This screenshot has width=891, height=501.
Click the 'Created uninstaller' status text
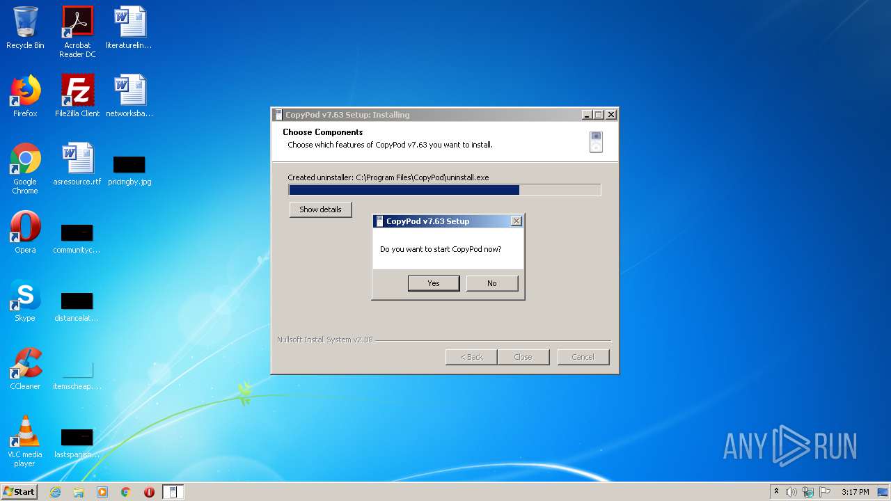point(388,177)
